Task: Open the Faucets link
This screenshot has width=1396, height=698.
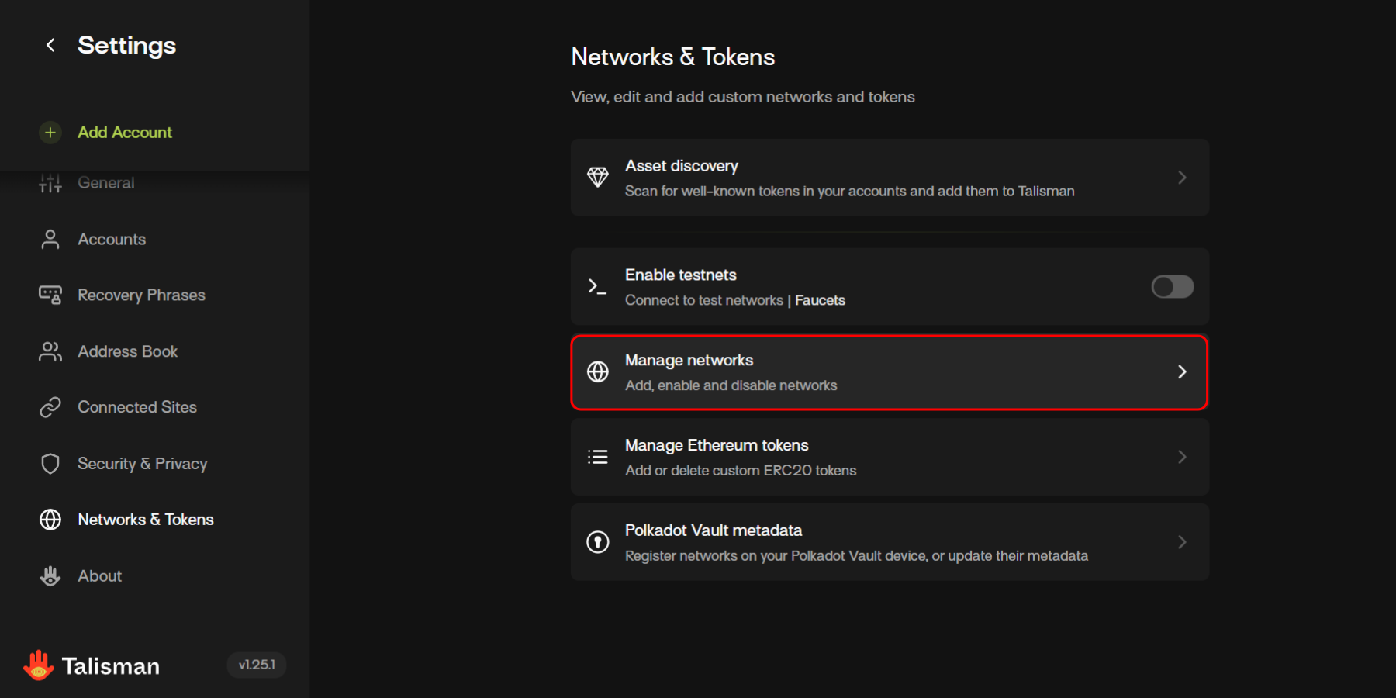Action: [x=820, y=300]
